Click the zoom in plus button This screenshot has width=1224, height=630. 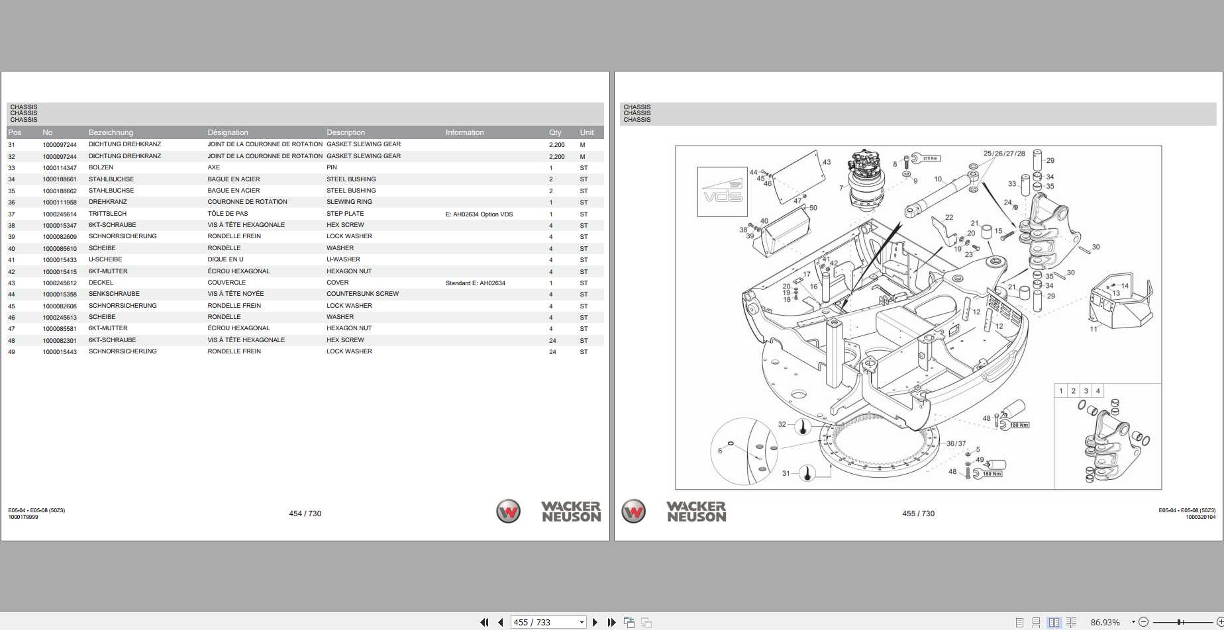pos(1220,622)
